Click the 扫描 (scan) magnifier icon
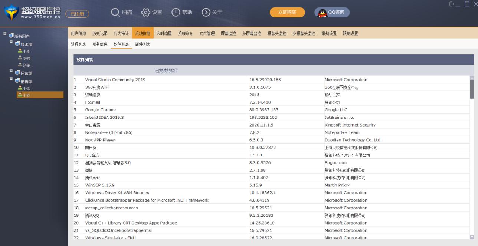The height and width of the screenshot is (246, 478). [x=115, y=13]
